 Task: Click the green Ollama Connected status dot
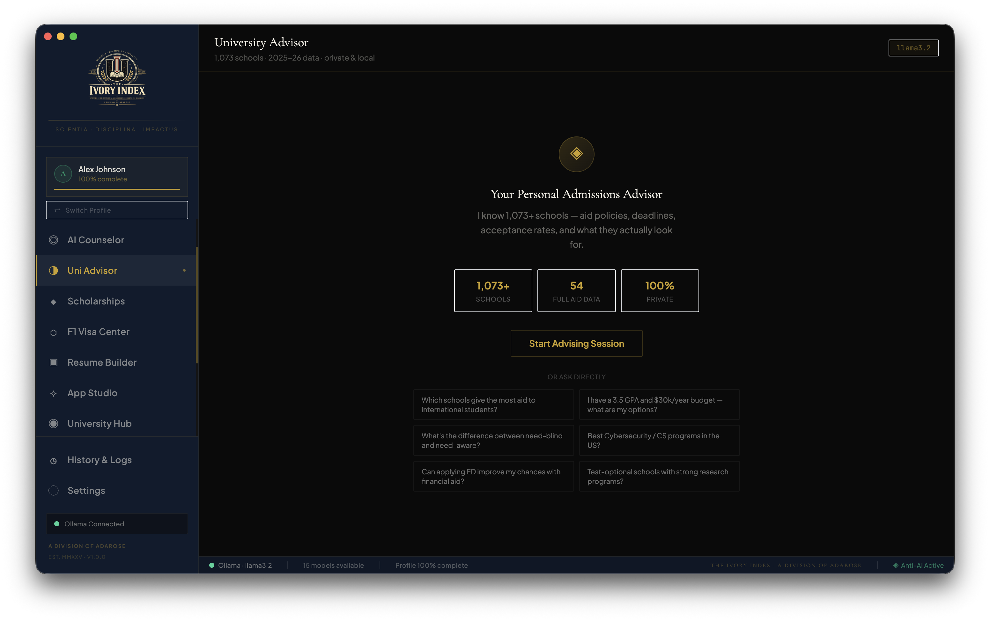click(57, 524)
